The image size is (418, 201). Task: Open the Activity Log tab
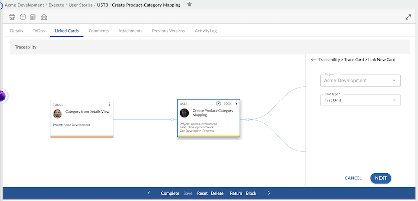[x=206, y=31]
